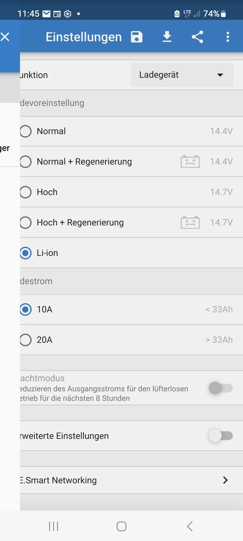Tap the Android home navigation button
This screenshot has width=243, height=541.
[121, 526]
